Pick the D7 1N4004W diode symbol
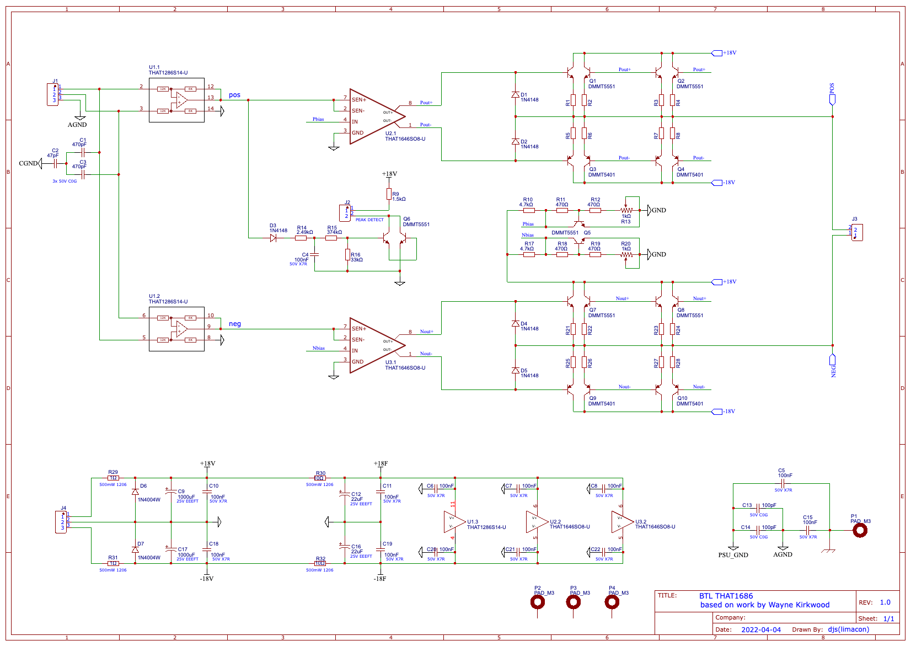 click(135, 549)
